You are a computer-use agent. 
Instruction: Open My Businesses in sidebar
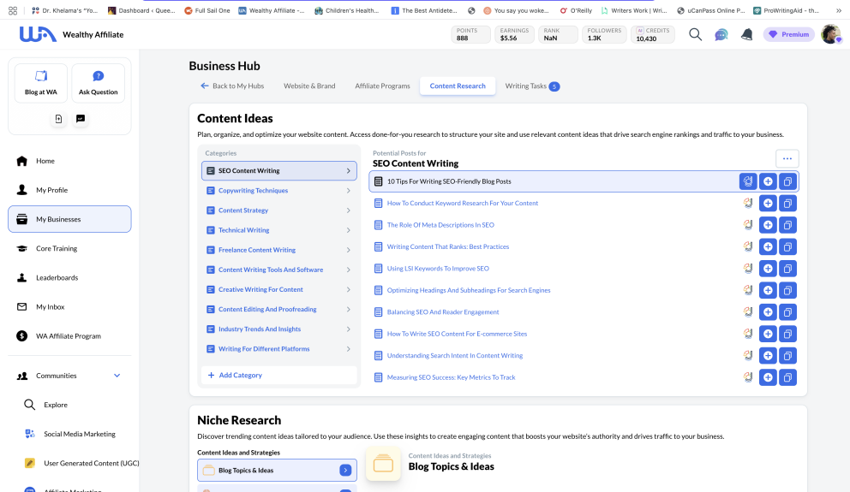(69, 219)
